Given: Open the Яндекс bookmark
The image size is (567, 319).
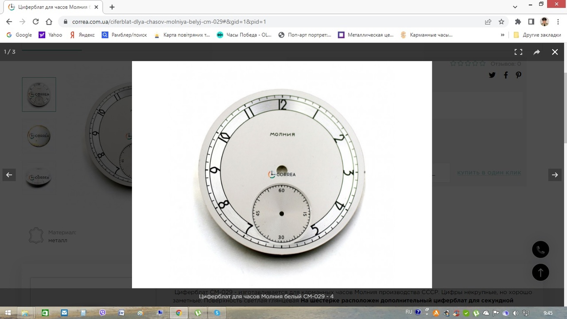Looking at the screenshot, I should pos(82,35).
